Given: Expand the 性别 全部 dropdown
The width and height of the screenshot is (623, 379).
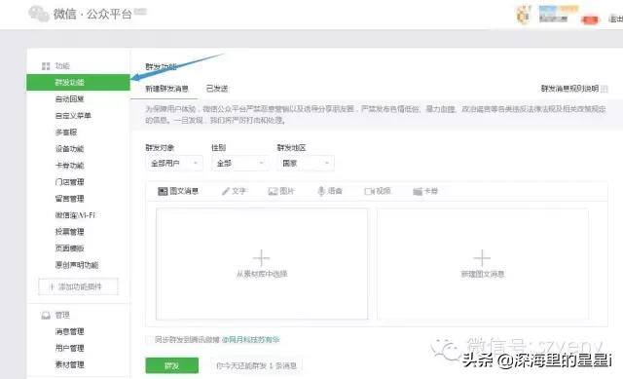Looking at the screenshot, I should tap(240, 164).
